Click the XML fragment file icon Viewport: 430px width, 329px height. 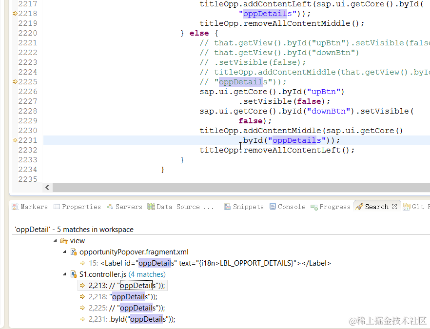click(73, 252)
